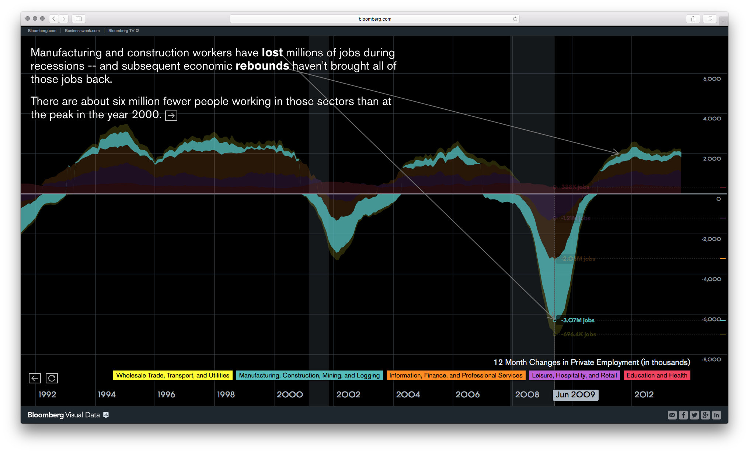The image size is (749, 453).
Task: Toggle the Leisure, Hospitality, and Retail series
Action: pos(574,375)
